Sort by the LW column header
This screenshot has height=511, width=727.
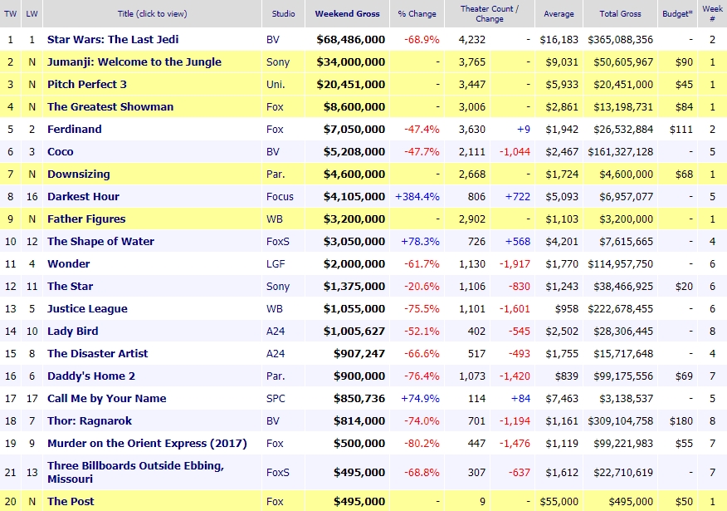point(32,13)
